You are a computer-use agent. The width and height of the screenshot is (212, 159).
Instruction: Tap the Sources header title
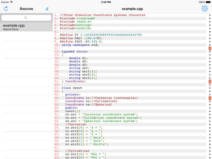26,9
